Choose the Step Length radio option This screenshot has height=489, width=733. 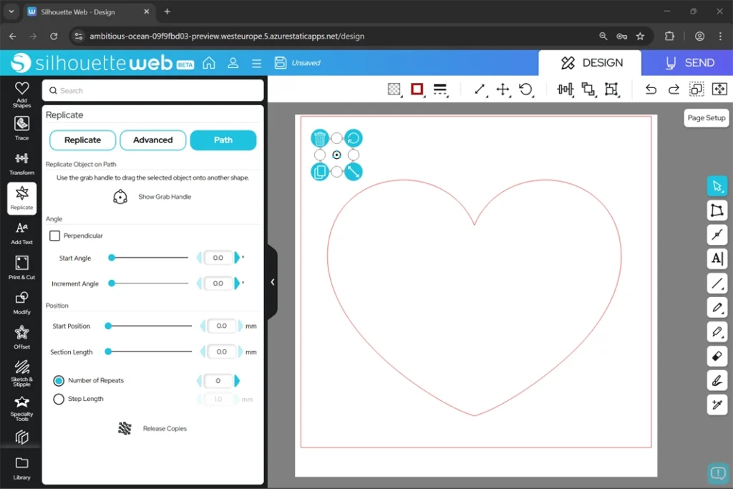coord(59,399)
